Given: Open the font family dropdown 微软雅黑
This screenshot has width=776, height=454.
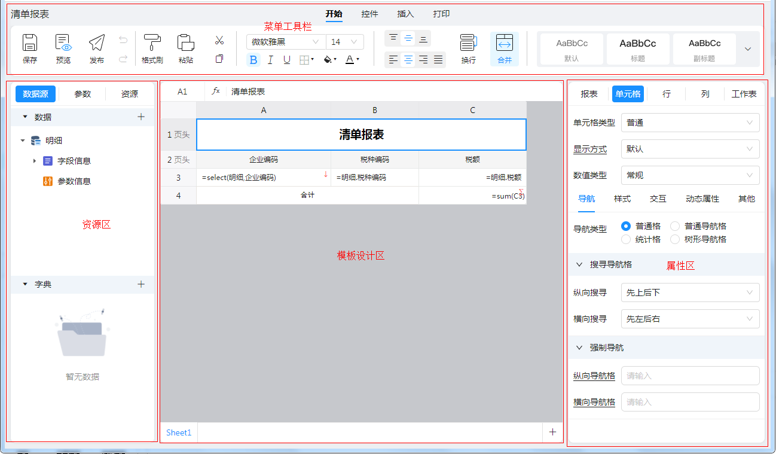Looking at the screenshot, I should [x=286, y=42].
